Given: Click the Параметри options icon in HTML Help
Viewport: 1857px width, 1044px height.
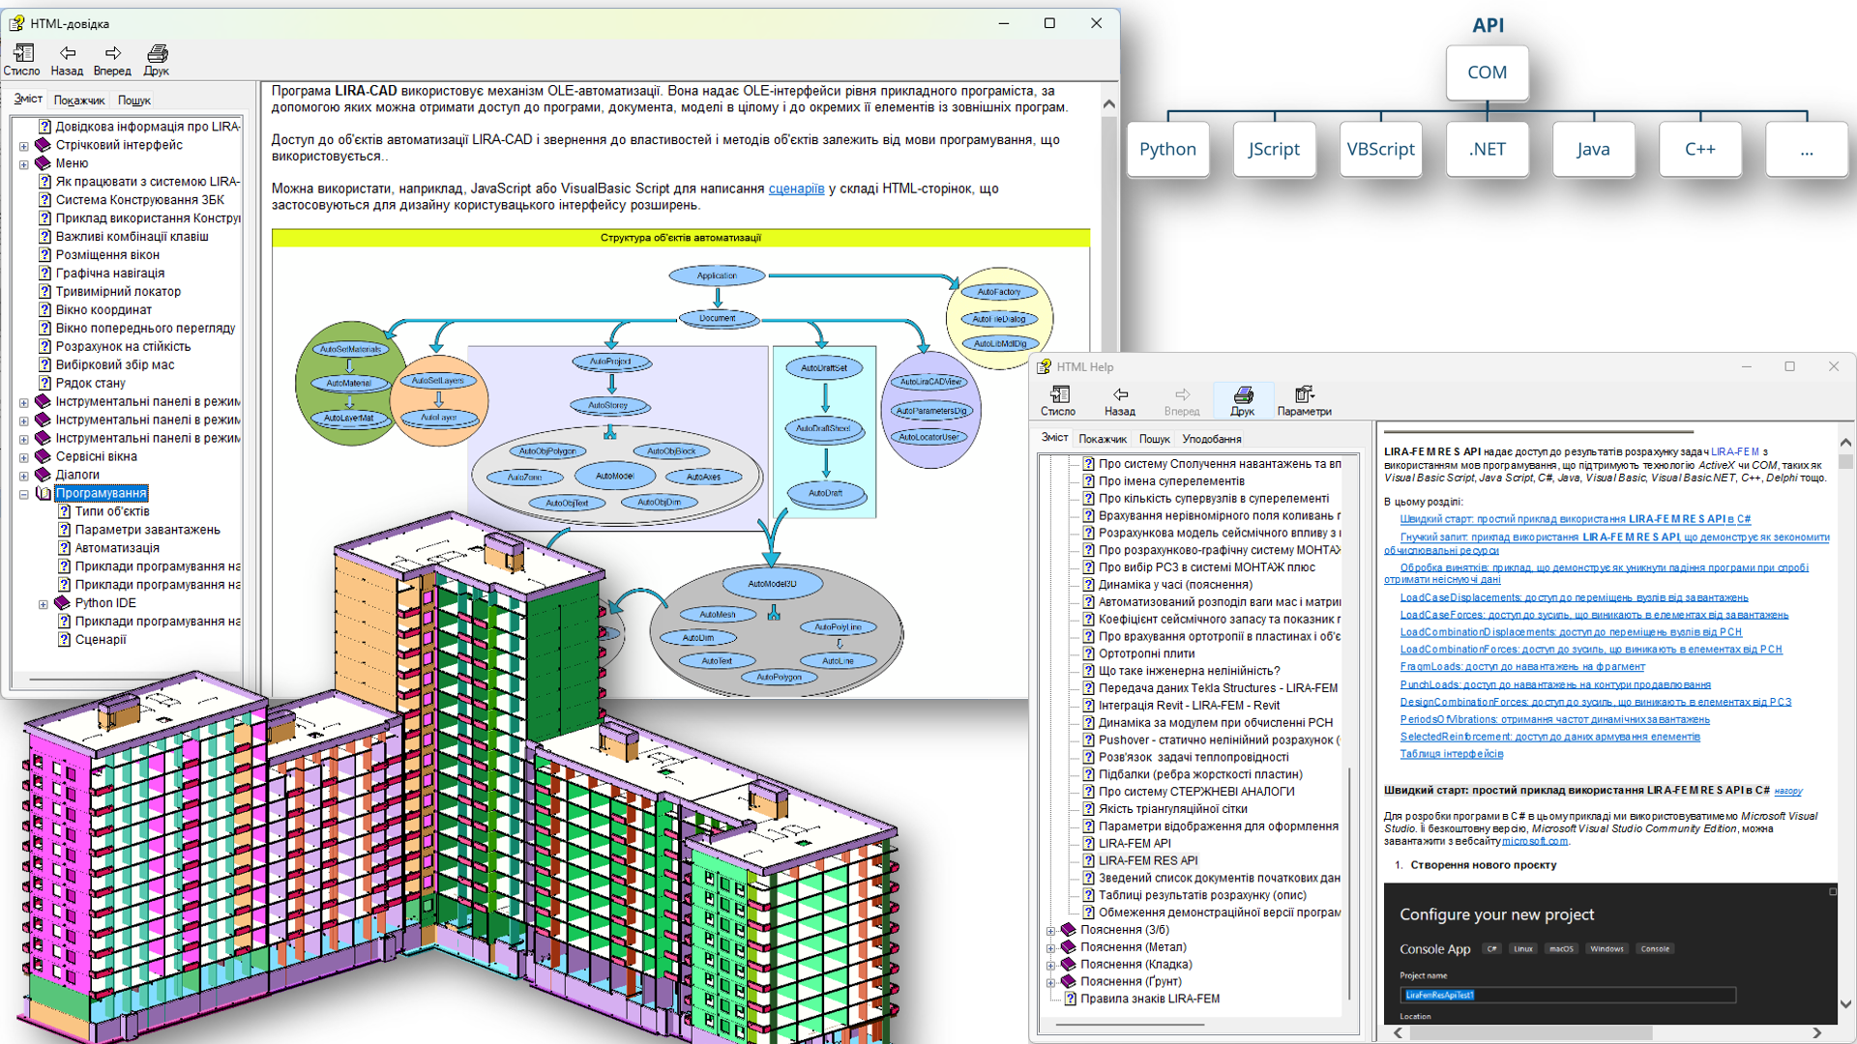Looking at the screenshot, I should coord(1304,394).
